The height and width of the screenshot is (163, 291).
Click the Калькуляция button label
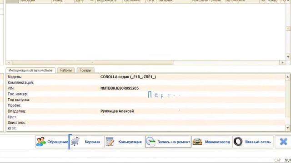(130, 142)
